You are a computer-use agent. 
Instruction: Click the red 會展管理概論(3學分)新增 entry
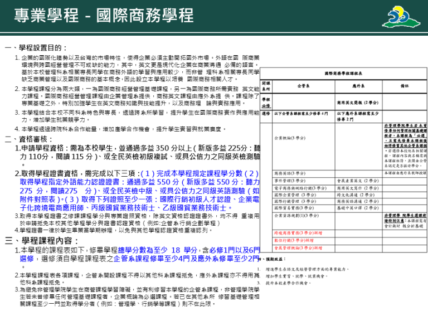[x=298, y=247]
